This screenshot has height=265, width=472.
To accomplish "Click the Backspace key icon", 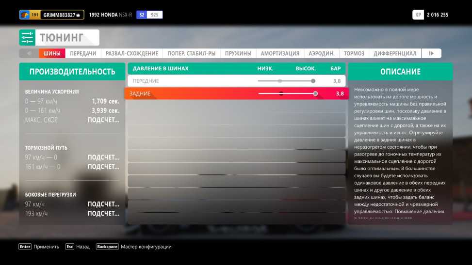I will pyautogui.click(x=107, y=247).
